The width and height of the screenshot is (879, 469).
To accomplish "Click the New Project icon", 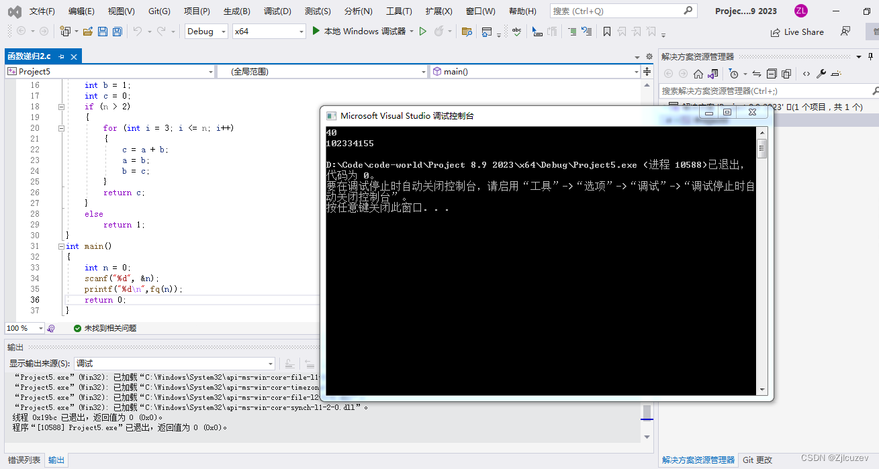I will pyautogui.click(x=65, y=32).
